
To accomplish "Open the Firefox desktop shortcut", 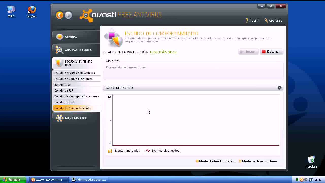I will click(x=32, y=12).
